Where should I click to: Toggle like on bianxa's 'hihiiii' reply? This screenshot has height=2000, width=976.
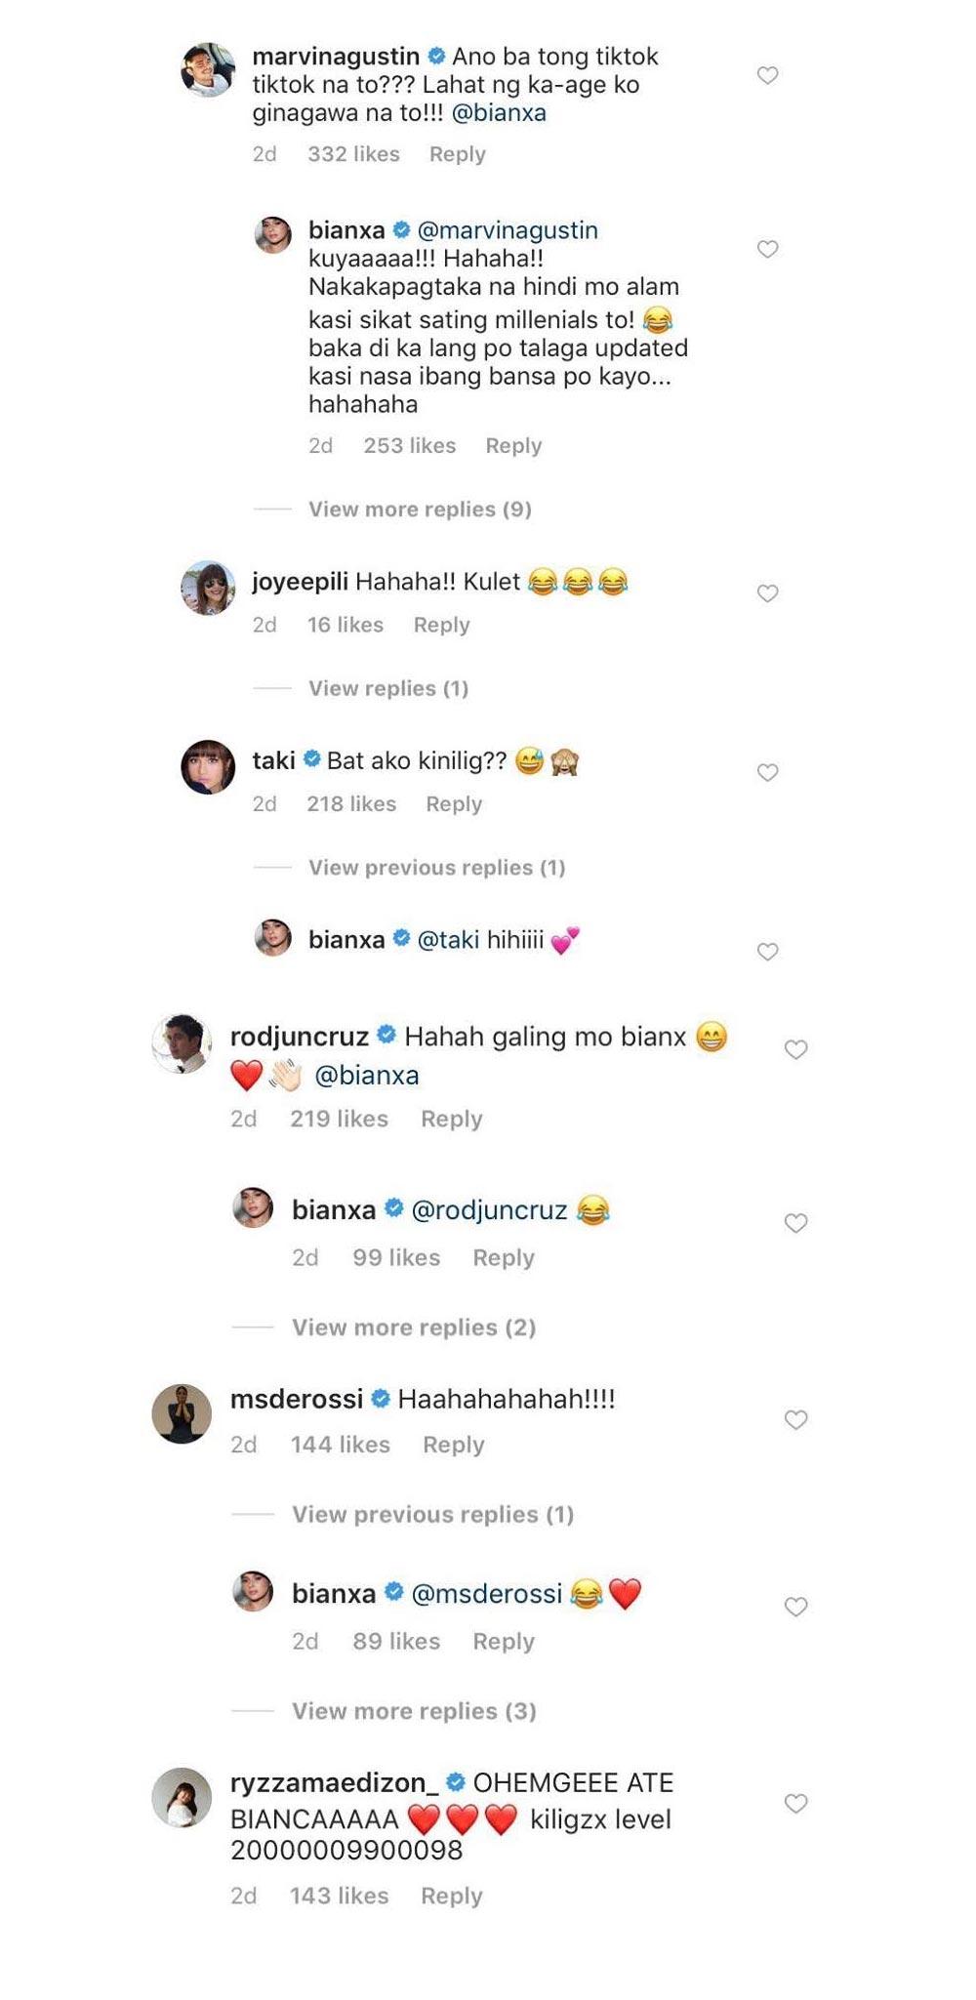tap(768, 952)
